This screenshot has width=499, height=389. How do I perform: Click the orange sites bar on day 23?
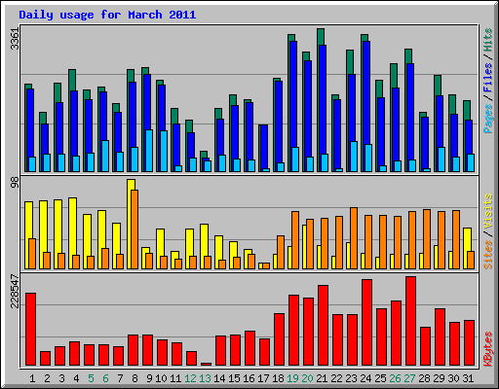click(354, 238)
